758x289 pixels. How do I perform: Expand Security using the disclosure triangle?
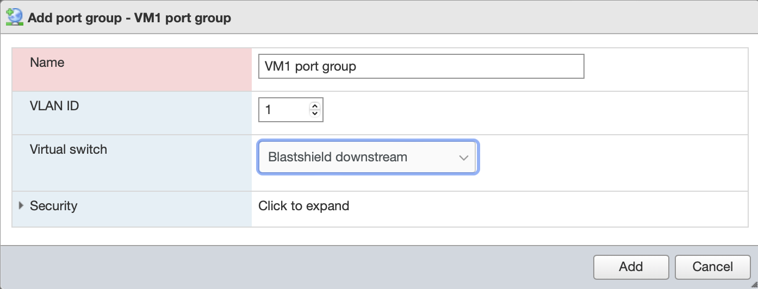pos(21,205)
